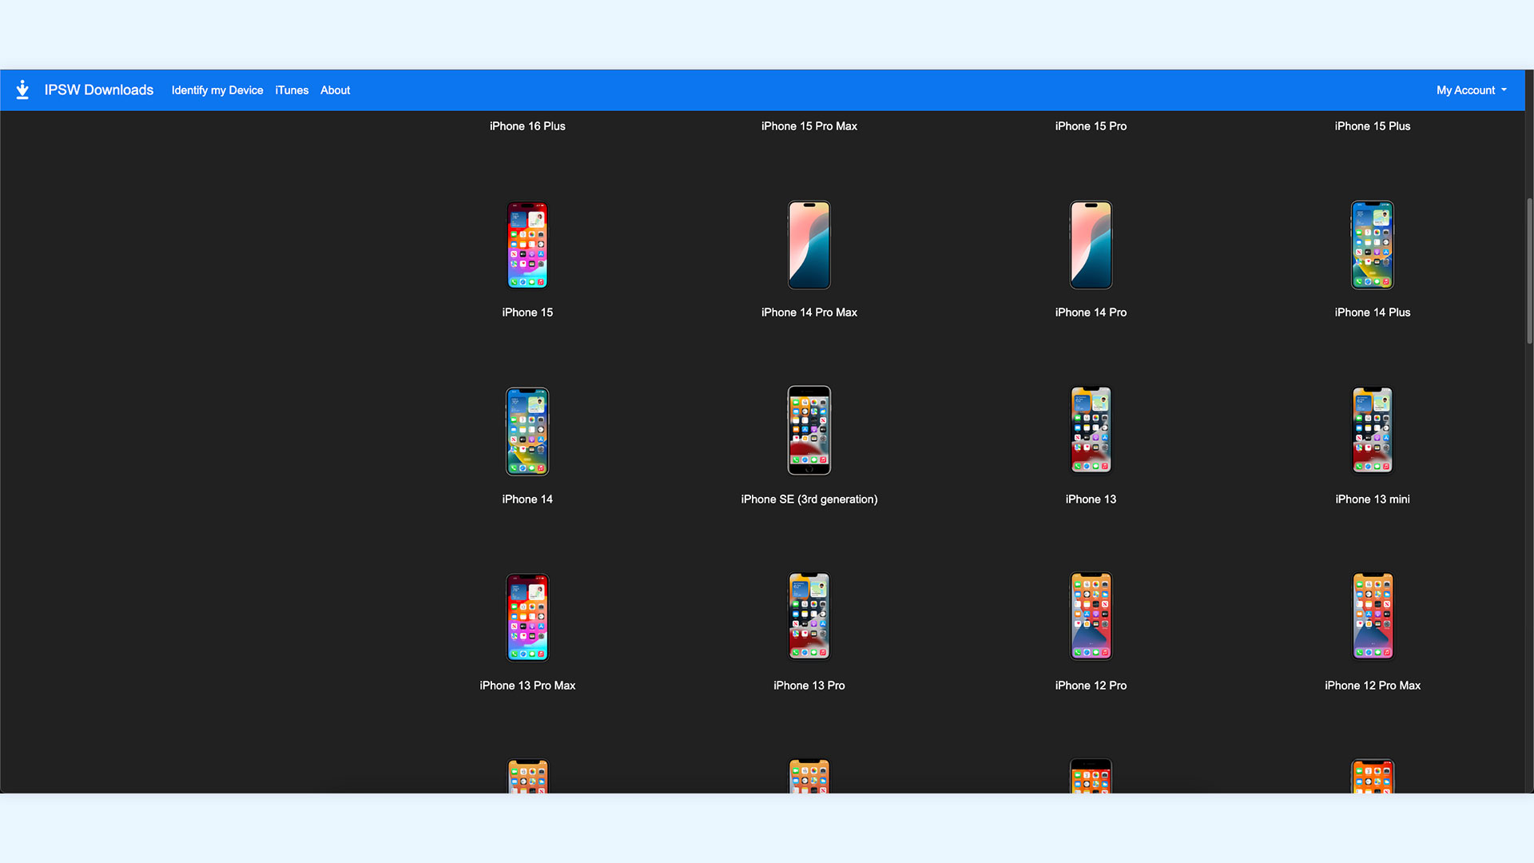Select the iPhone 14 Pro Max image
Image resolution: width=1534 pixels, height=863 pixels.
809,245
